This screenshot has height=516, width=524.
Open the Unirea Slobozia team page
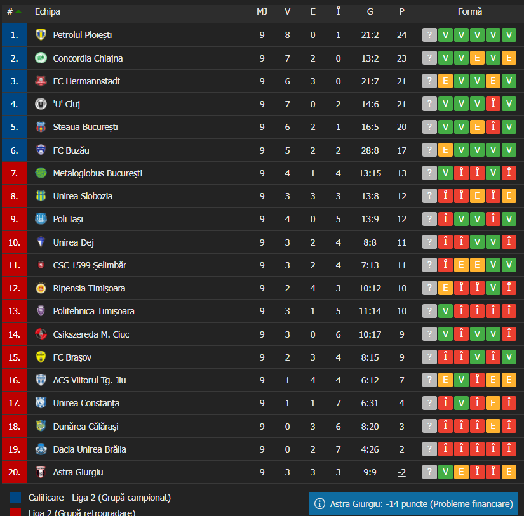83,196
